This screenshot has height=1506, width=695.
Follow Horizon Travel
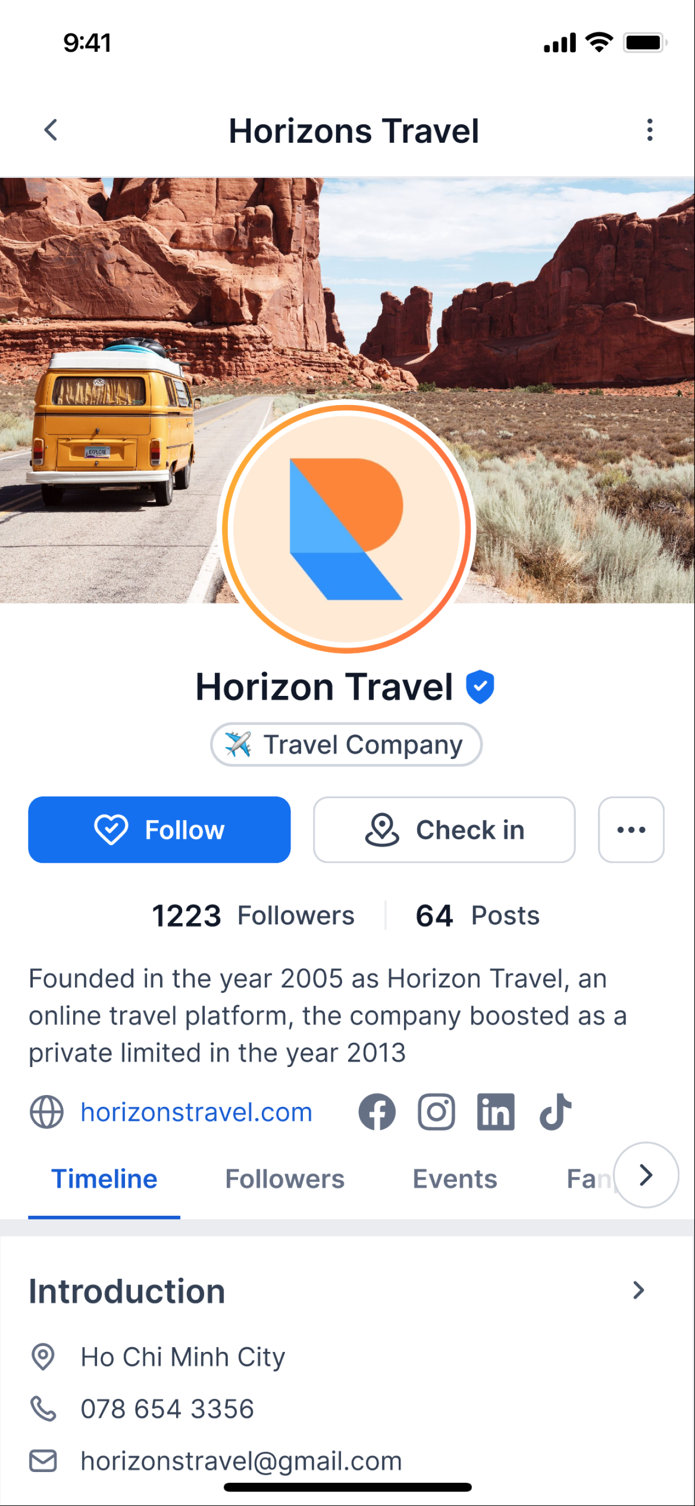click(x=159, y=829)
